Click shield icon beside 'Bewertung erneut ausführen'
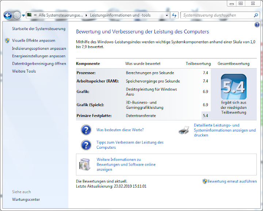Viewport: 263px width, 211px height. [205, 181]
